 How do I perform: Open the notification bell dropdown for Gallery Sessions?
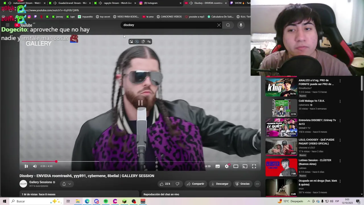[x=67, y=184]
